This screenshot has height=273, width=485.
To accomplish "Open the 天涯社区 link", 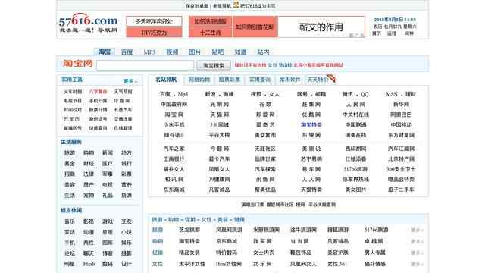I will click(x=265, y=149).
